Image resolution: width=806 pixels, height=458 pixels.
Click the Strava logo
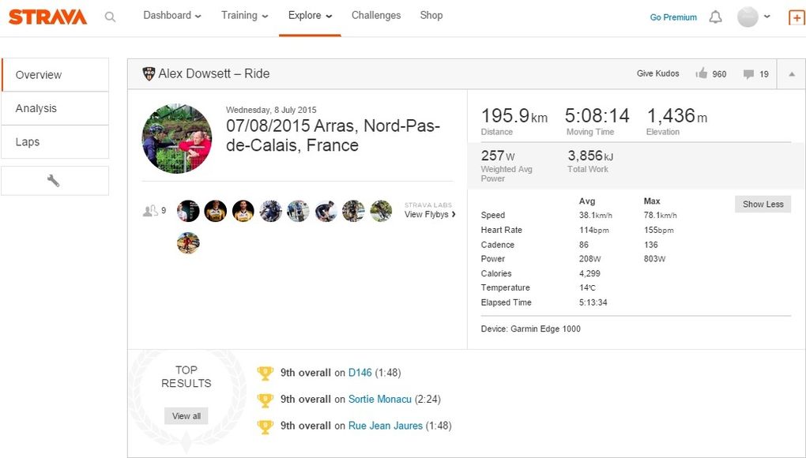47,17
